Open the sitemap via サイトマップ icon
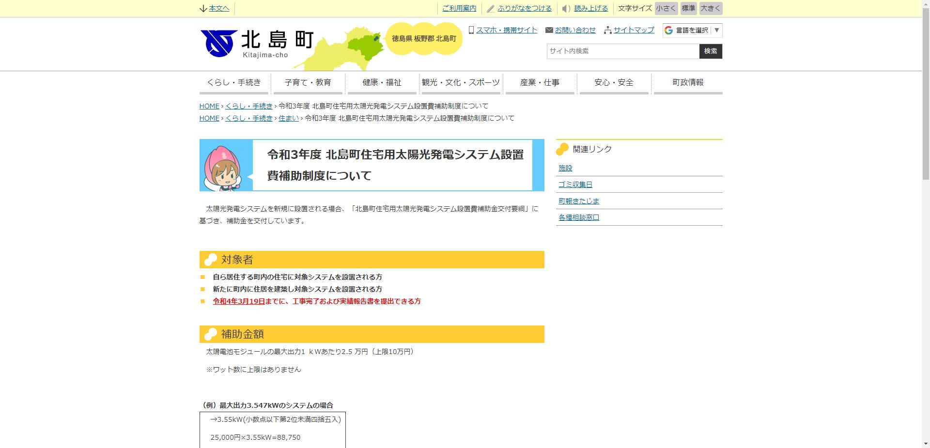Screen dimensions: 930x448 point(607,30)
